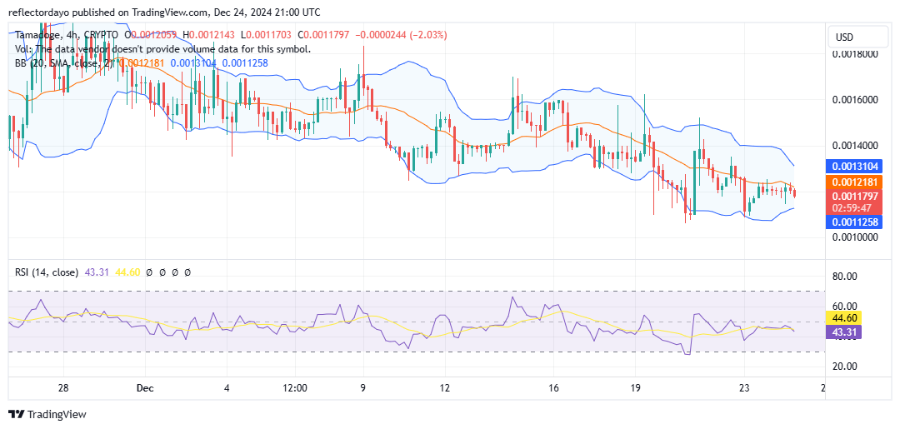Click the 23 date label on time axis

(744, 387)
